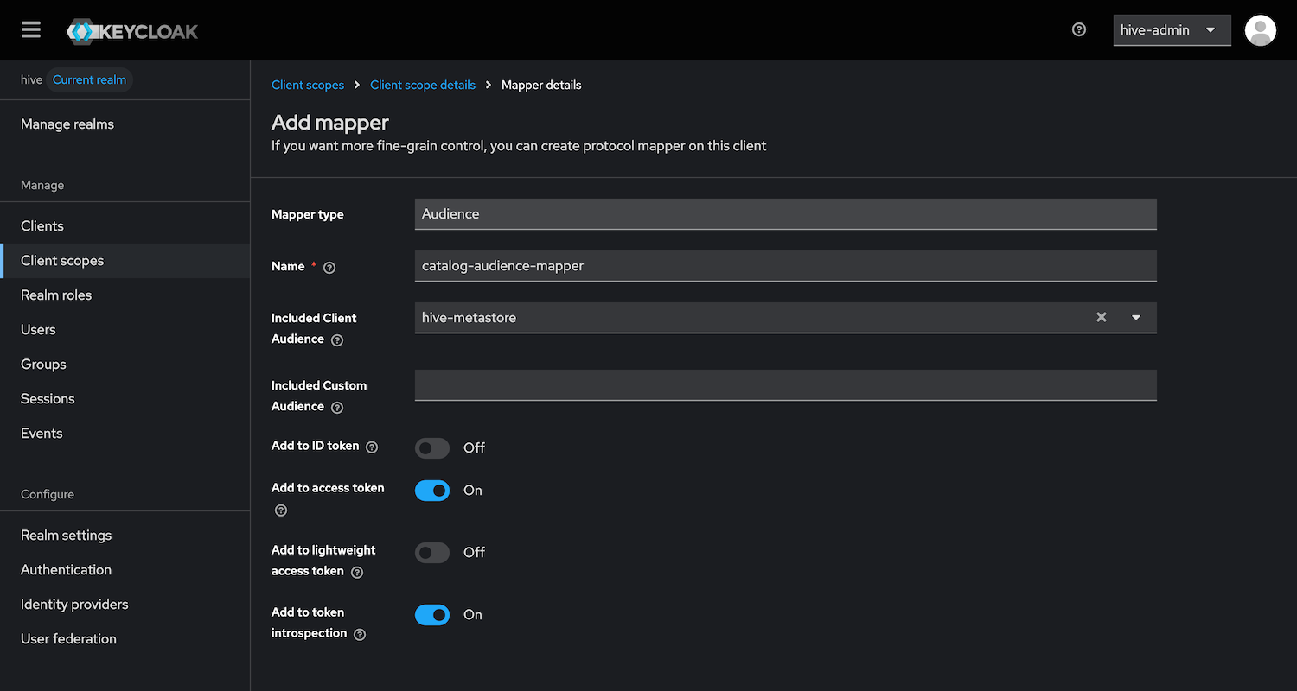Open the hive-admin user dropdown
Image resolution: width=1297 pixels, height=691 pixels.
tap(1171, 30)
